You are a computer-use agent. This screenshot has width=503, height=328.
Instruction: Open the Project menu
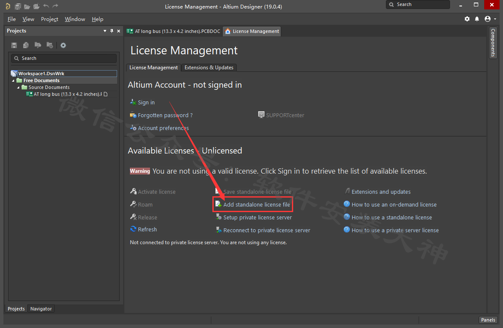pos(50,19)
